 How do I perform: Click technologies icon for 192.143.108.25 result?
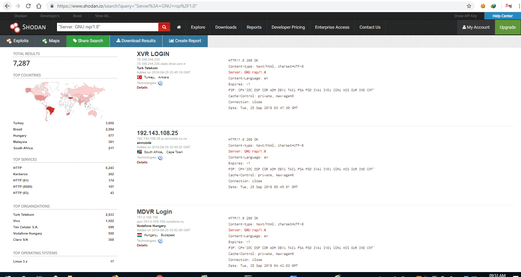(x=161, y=157)
